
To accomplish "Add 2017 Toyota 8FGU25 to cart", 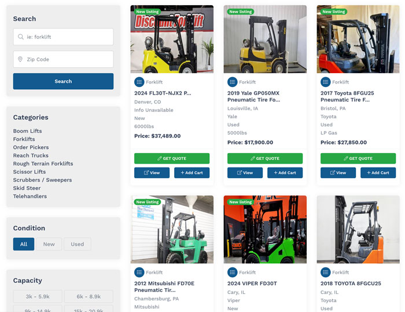I will click(378, 173).
